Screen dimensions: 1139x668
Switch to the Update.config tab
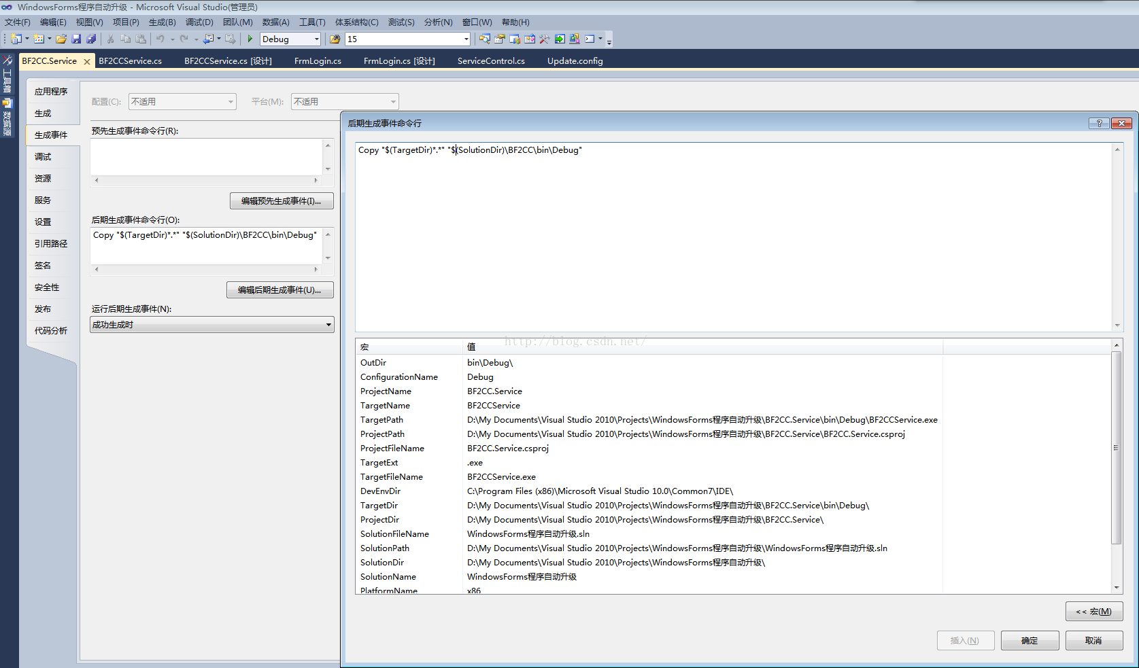575,60
